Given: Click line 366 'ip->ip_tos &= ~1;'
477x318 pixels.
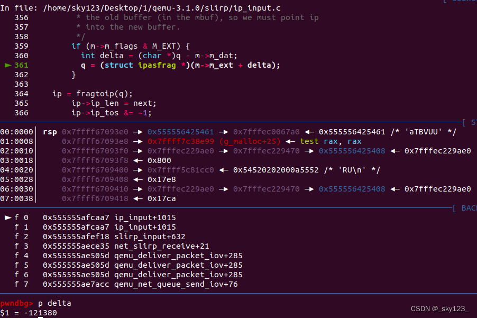Looking at the screenshot, I should pyautogui.click(x=112, y=113).
